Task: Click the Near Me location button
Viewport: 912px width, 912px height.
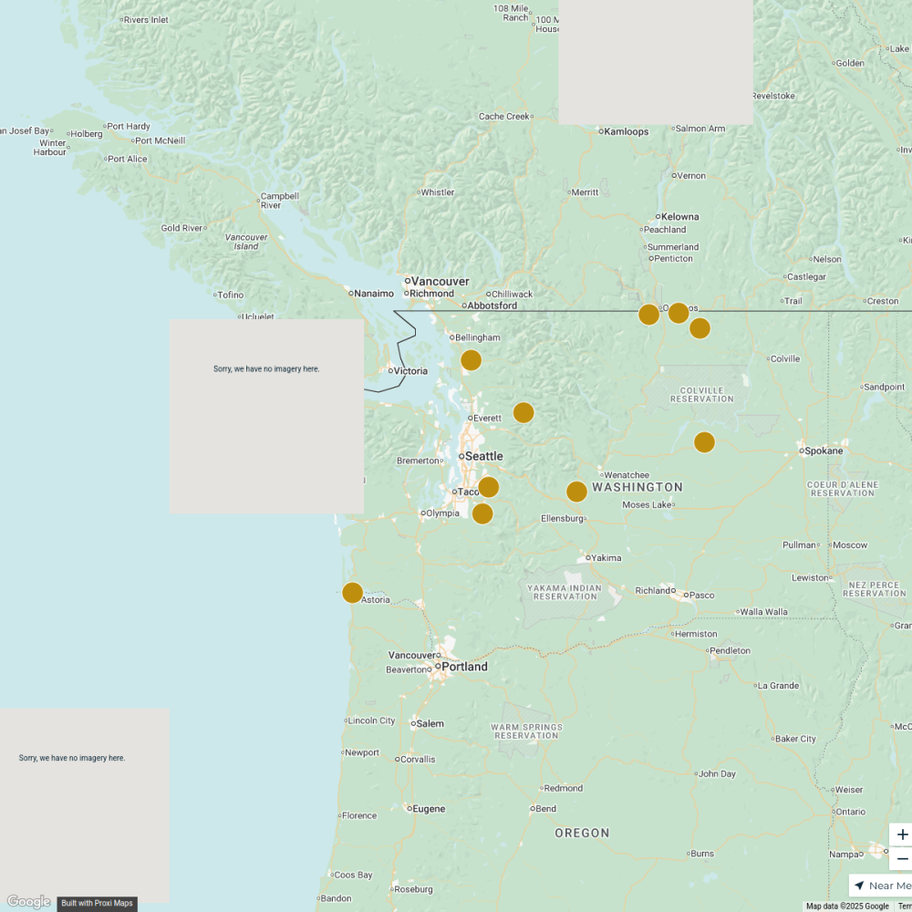Action: [883, 886]
